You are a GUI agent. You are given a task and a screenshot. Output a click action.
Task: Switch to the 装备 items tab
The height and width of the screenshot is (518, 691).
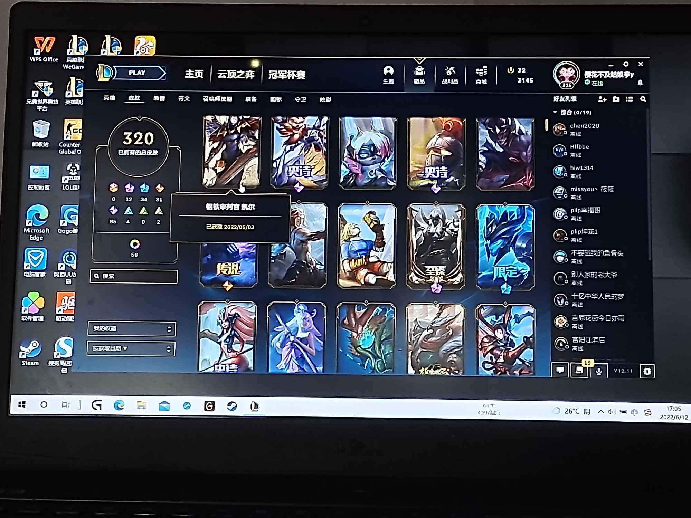tap(251, 99)
